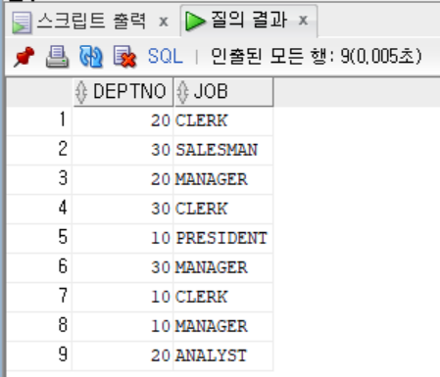Click the MANAGER cell in row 6
Image resolution: width=440 pixels, height=377 pixels.
coord(223,267)
